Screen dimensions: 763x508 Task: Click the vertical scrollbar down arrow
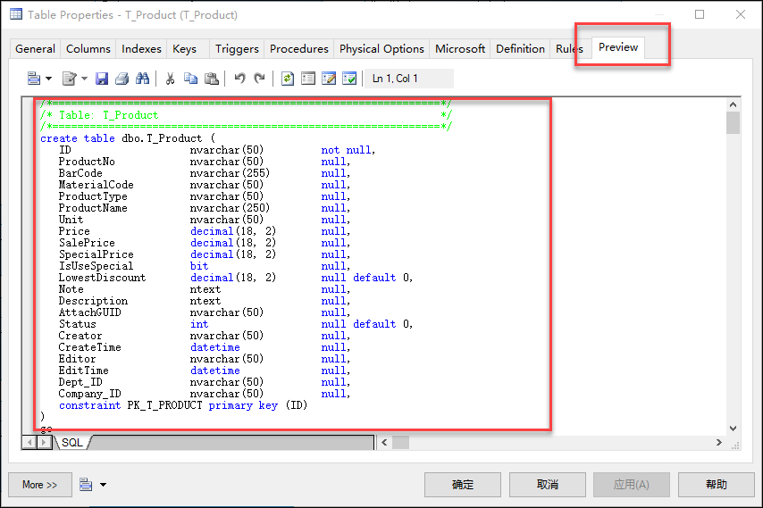point(734,429)
